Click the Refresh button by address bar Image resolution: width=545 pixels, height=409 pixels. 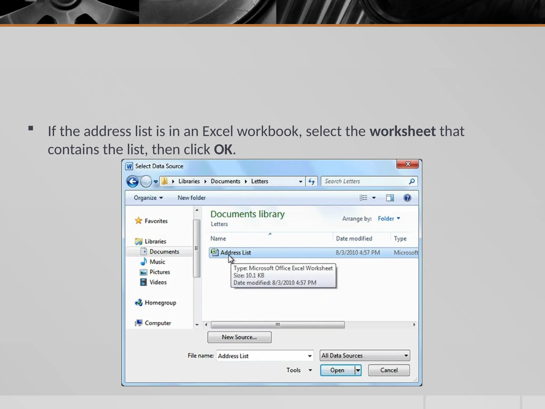point(311,182)
